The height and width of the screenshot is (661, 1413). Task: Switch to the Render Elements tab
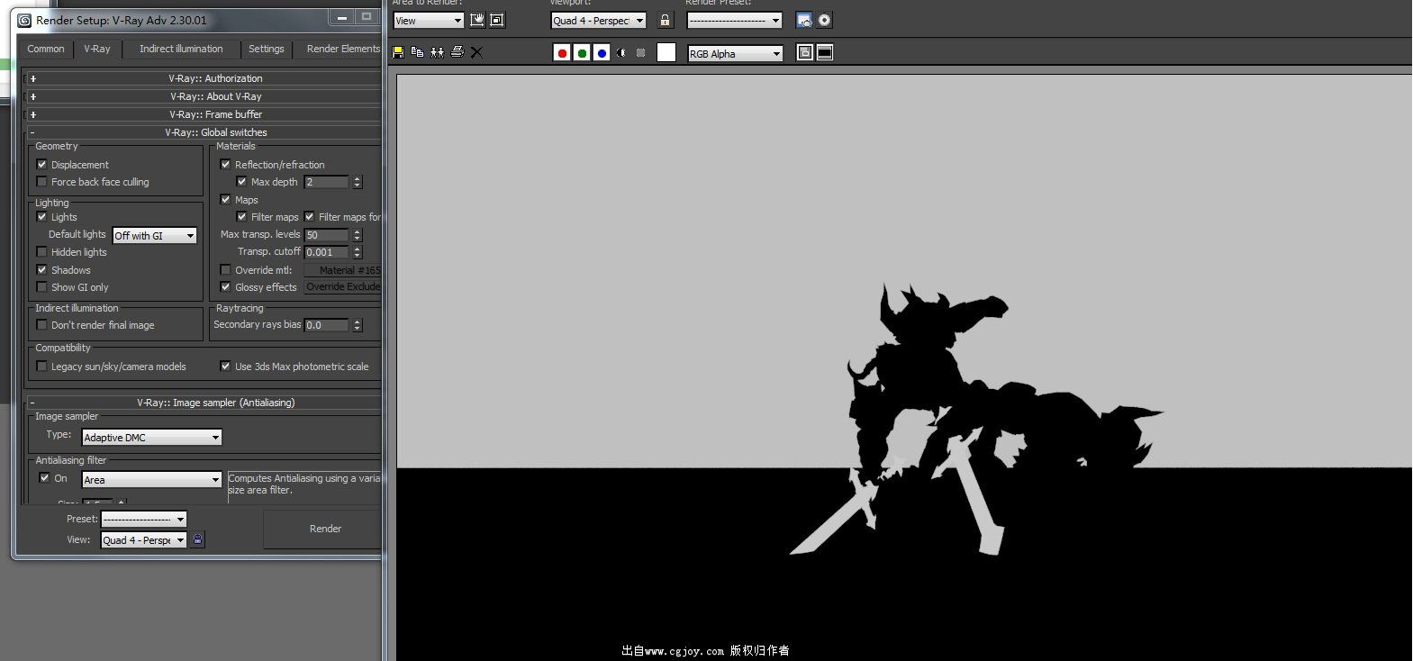(341, 49)
